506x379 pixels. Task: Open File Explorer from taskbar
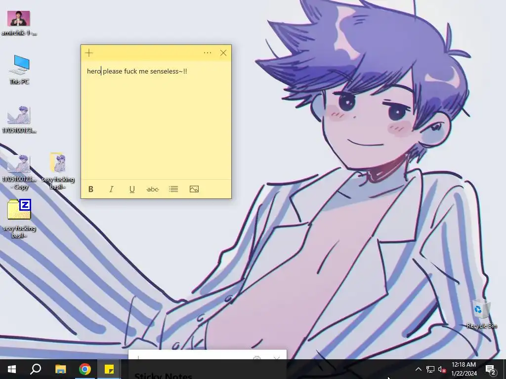click(60, 369)
